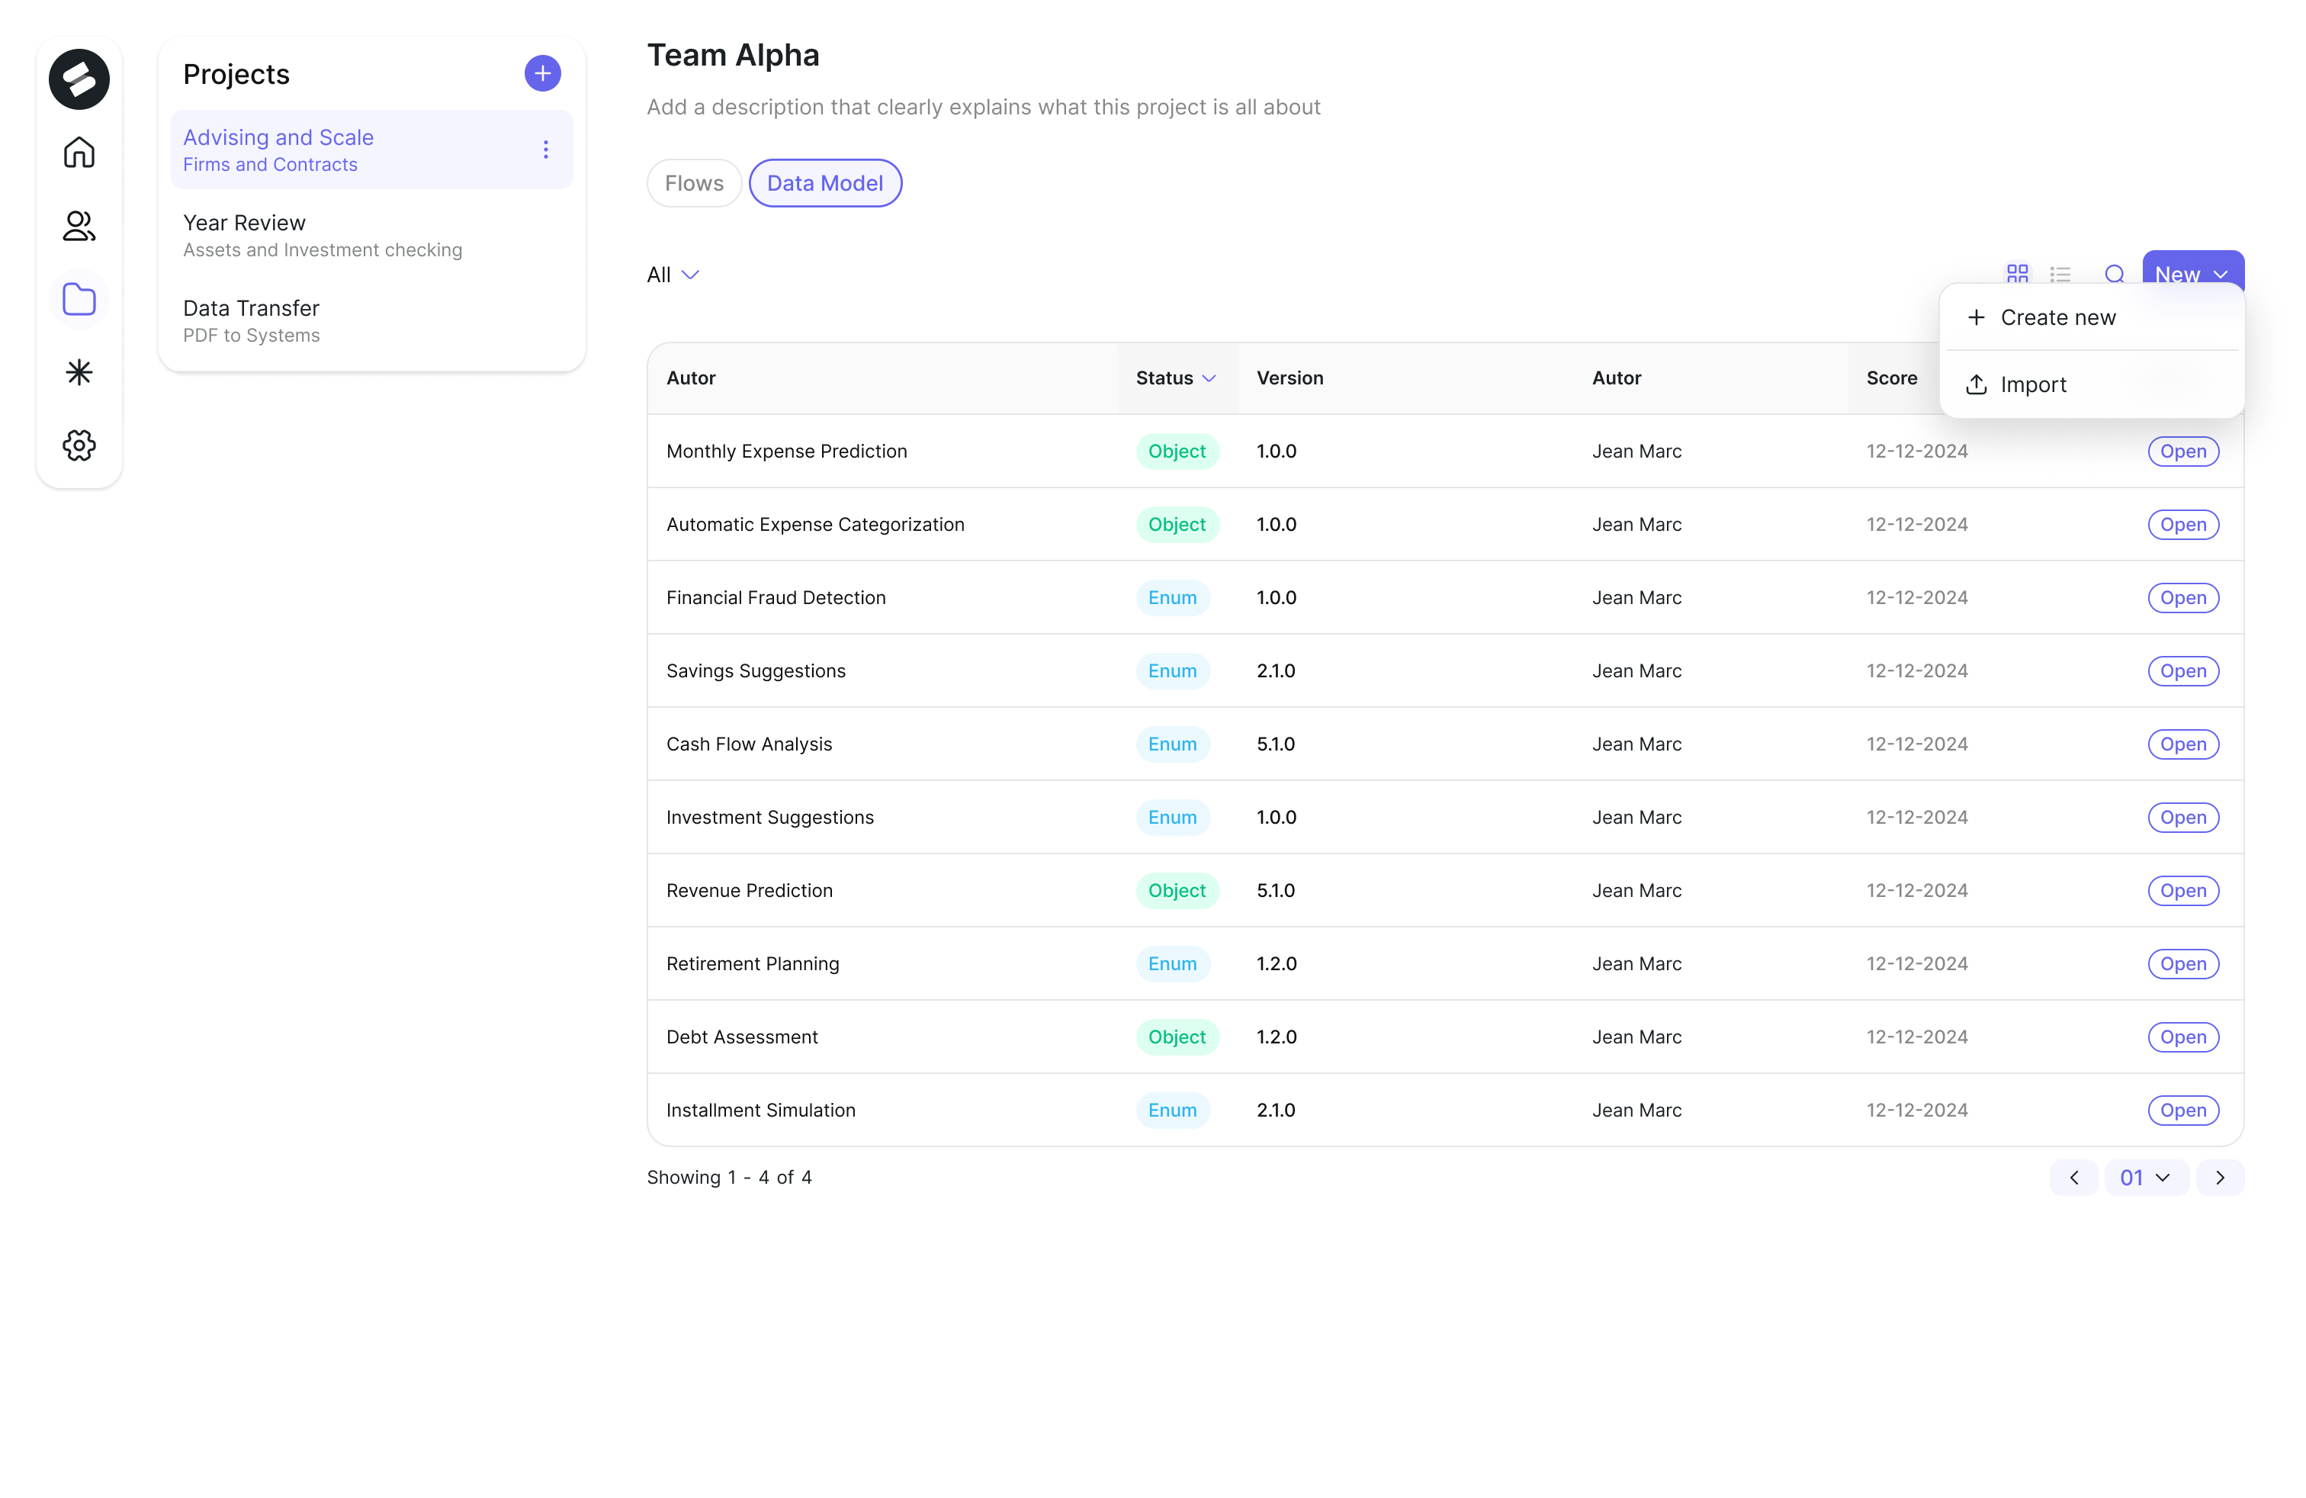Go to the next page arrow
This screenshot has width=2306, height=1498.
tap(2220, 1178)
